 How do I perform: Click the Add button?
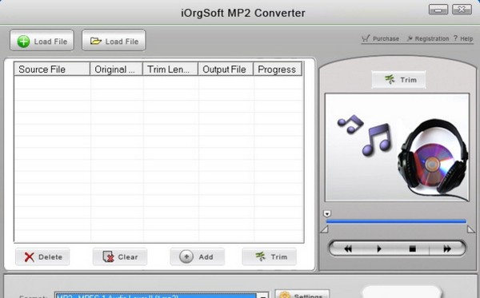coord(197,256)
